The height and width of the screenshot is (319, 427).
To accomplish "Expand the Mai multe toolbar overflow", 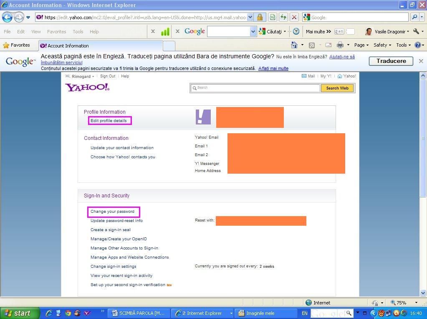I will click(x=318, y=32).
